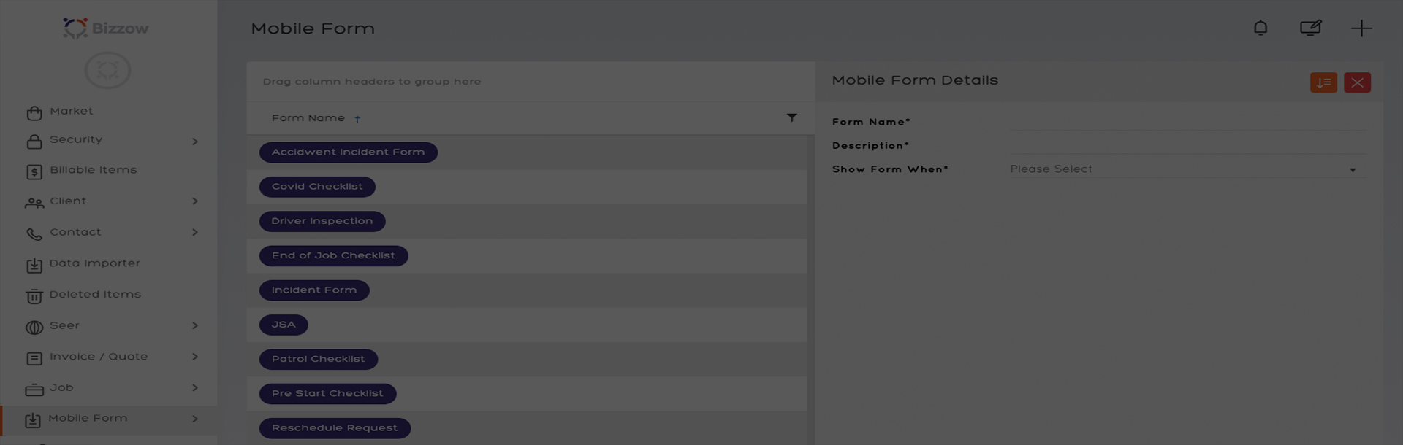Viewport: 1403px width, 445px height.
Task: Open the End of Job Checklist
Action: [x=333, y=256]
